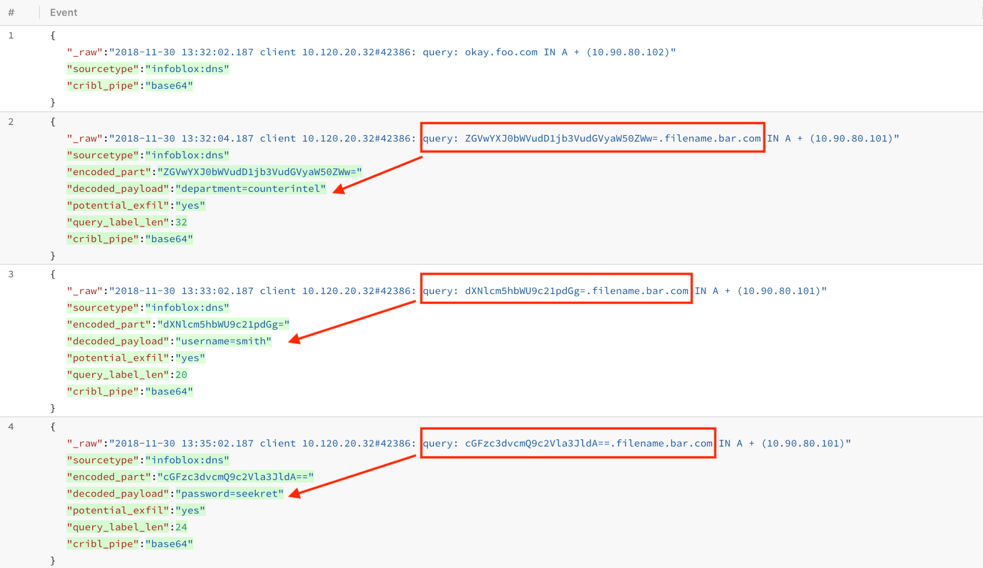Click the encoded_part value in event 2
Screen dimensions: 983x568
(x=259, y=171)
